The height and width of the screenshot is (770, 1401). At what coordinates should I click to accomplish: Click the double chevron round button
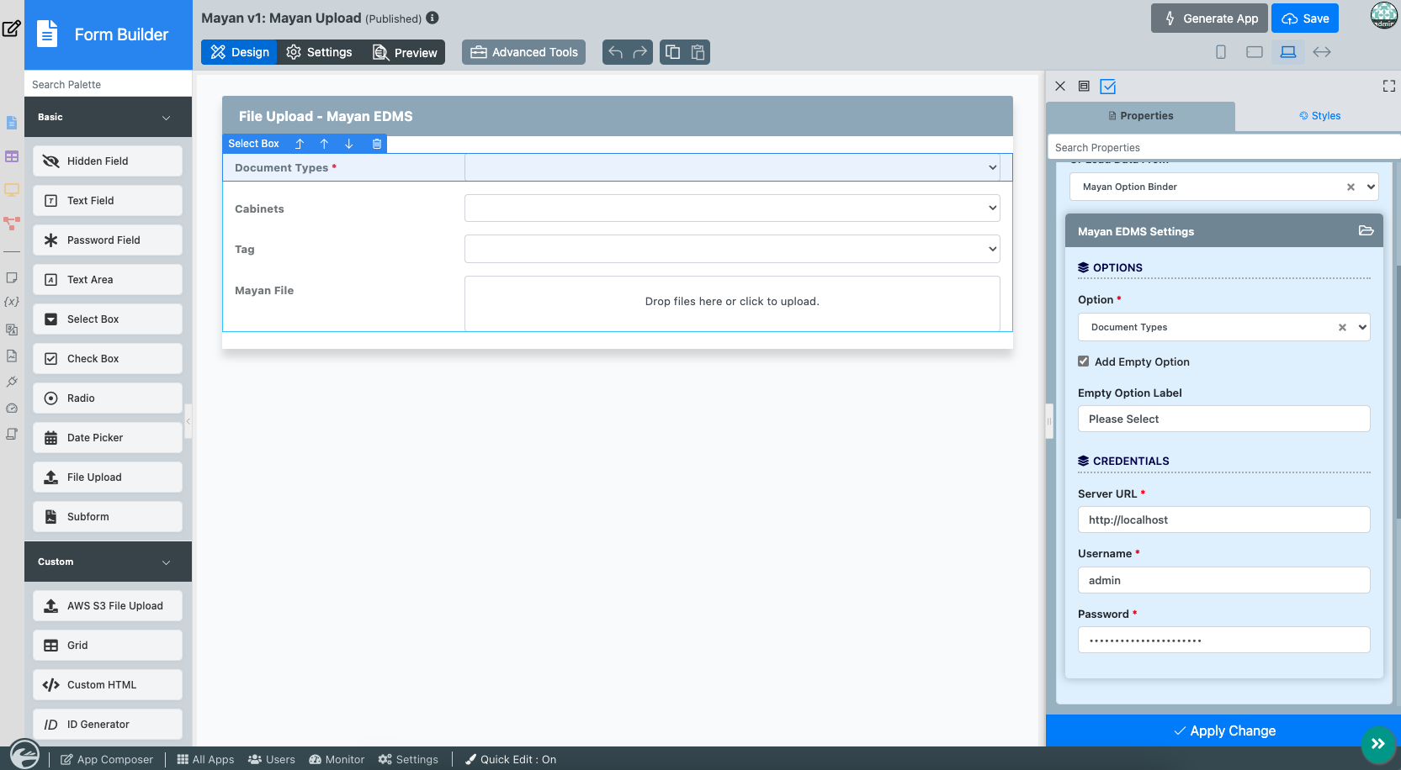(1378, 744)
